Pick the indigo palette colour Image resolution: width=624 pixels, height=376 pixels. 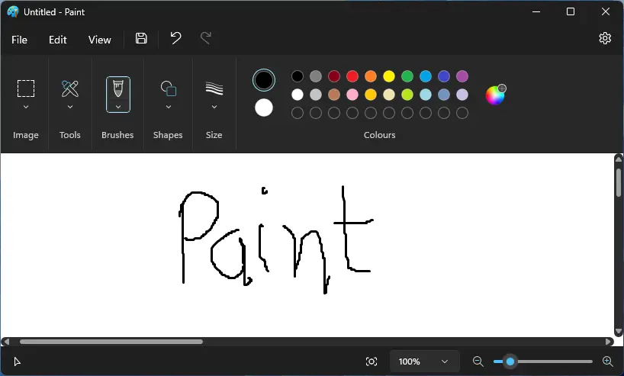point(444,76)
